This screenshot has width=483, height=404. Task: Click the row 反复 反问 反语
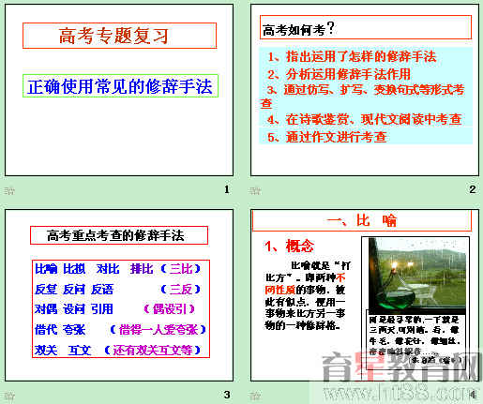(74, 290)
